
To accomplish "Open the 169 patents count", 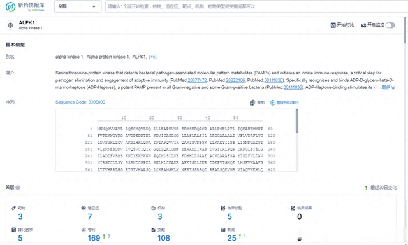I will click(94, 238).
